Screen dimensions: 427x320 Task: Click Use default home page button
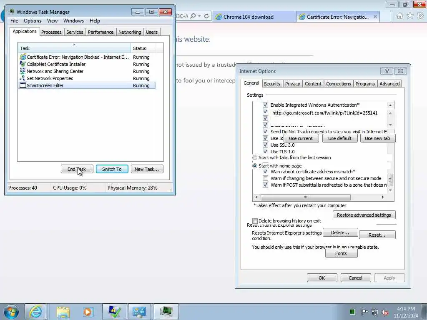[340, 138]
